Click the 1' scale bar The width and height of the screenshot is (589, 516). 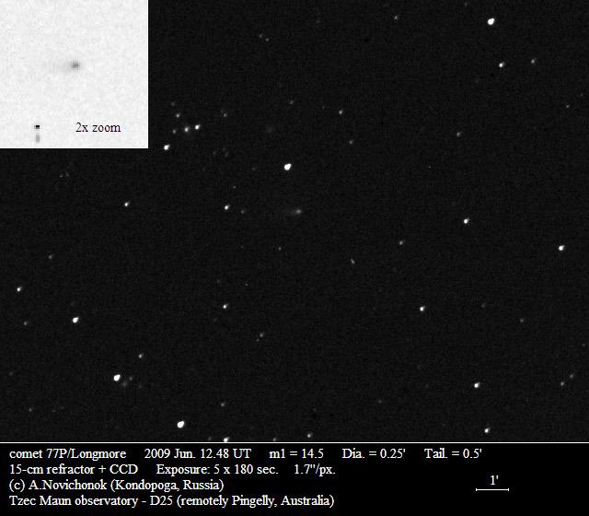click(492, 488)
